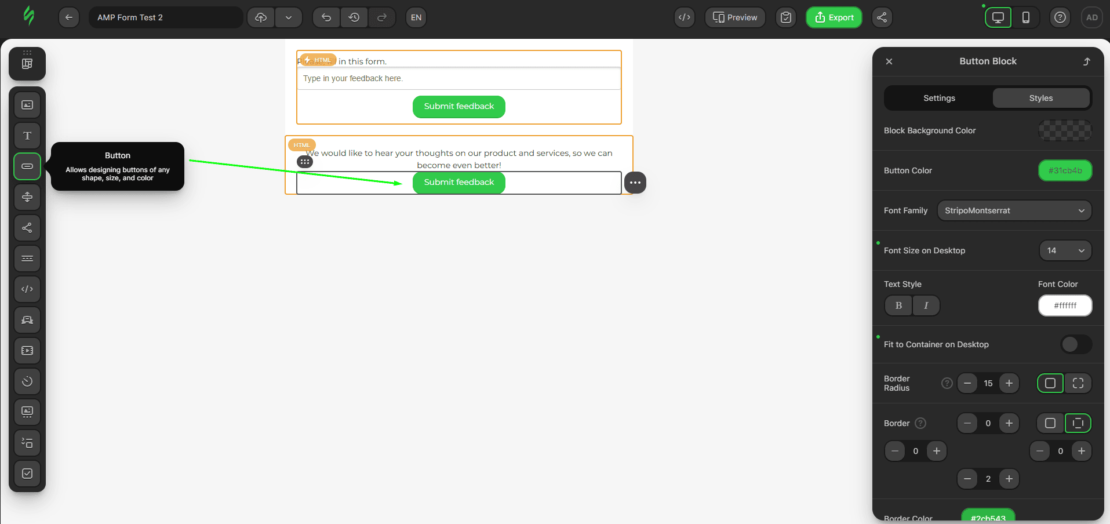The height and width of the screenshot is (524, 1110).
Task: Expand Font Size on Desktop dropdown
Action: [x=1065, y=250]
